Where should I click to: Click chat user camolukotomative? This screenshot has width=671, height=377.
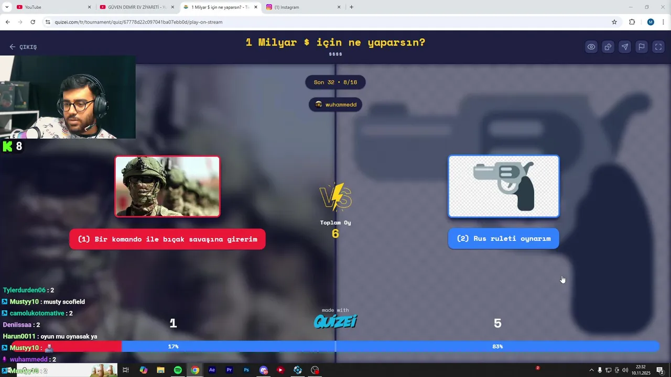tap(37, 313)
